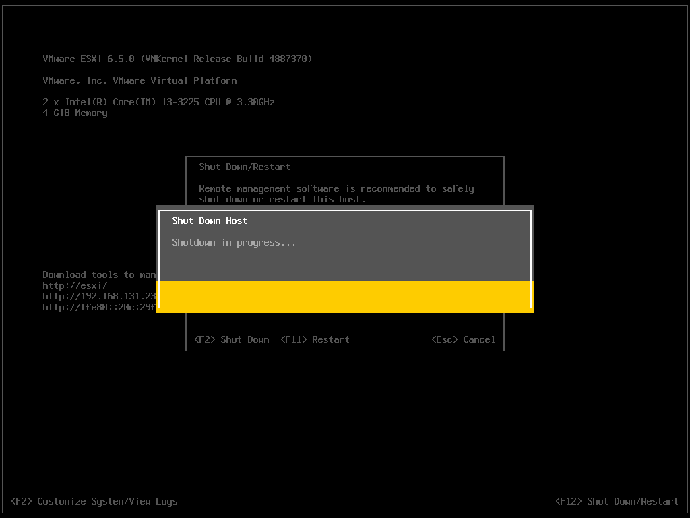Click the "Download tools to man" line
The height and width of the screenshot is (518, 690).
pyautogui.click(x=100, y=275)
